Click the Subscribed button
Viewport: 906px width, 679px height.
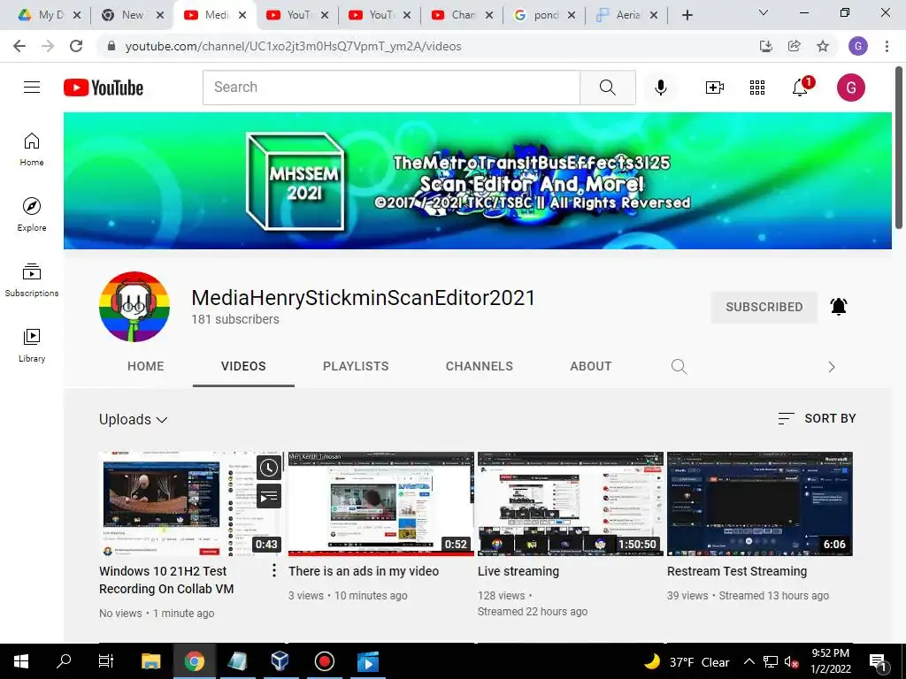point(764,307)
